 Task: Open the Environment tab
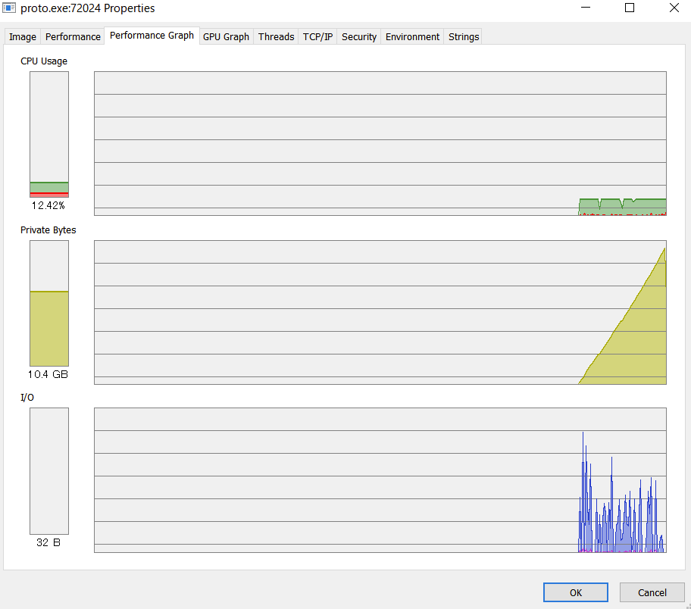pyautogui.click(x=412, y=36)
